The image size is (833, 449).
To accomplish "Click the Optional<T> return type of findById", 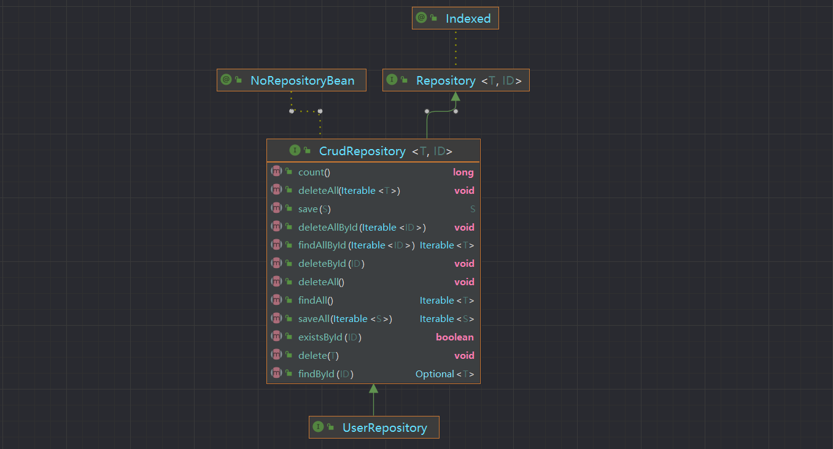I will tap(445, 374).
